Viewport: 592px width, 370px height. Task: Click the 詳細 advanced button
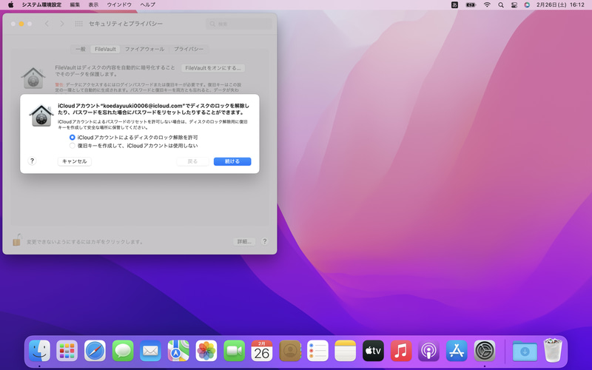point(244,242)
